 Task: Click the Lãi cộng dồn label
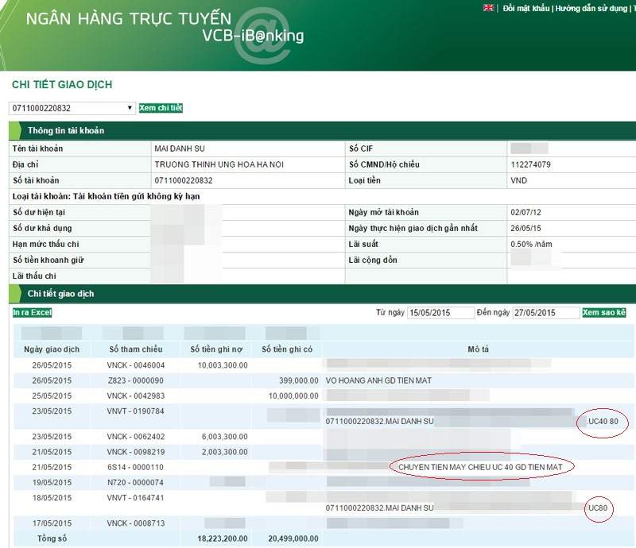[373, 260]
